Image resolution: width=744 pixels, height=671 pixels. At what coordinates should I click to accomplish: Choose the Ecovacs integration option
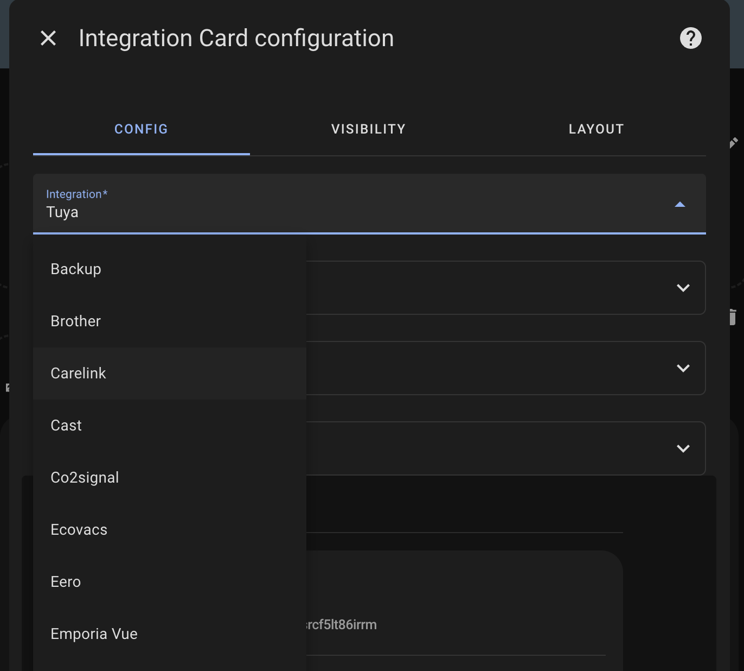pos(79,529)
